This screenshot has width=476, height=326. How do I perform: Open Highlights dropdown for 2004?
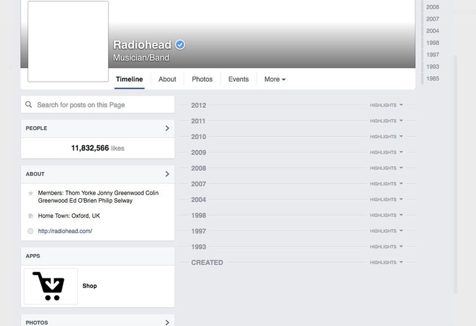point(386,200)
